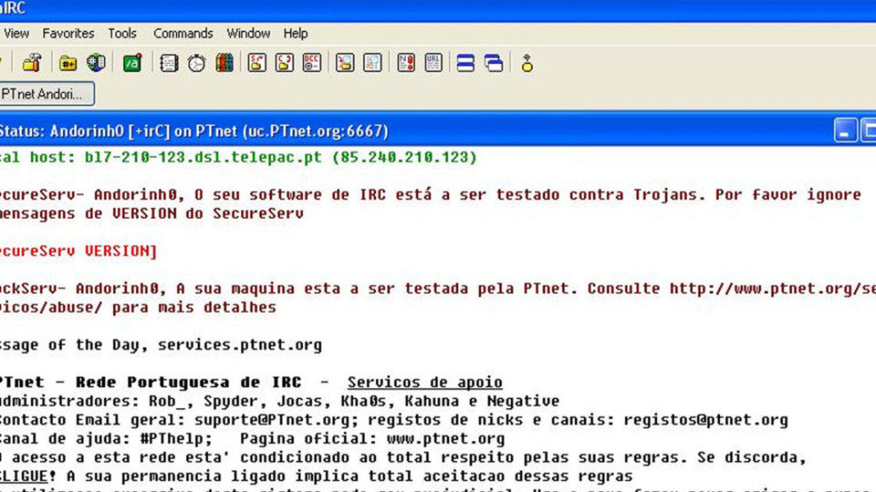Open the Tools menu

click(122, 34)
